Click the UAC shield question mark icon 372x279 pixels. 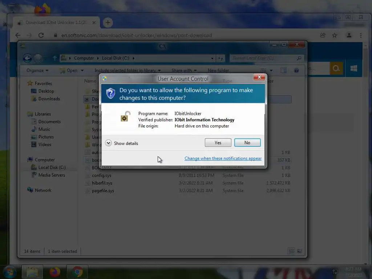point(110,93)
